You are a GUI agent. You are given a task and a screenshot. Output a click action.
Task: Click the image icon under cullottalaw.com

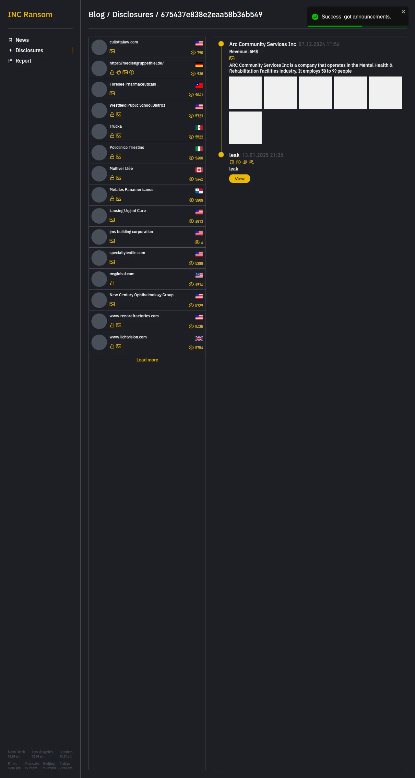(x=112, y=51)
